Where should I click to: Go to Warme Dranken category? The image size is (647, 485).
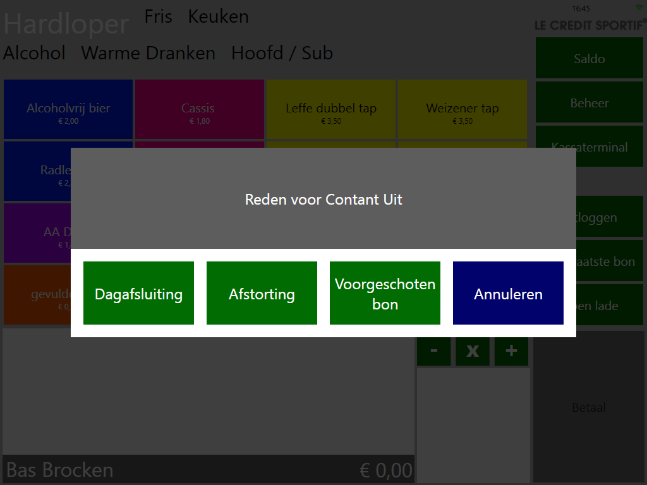(148, 53)
